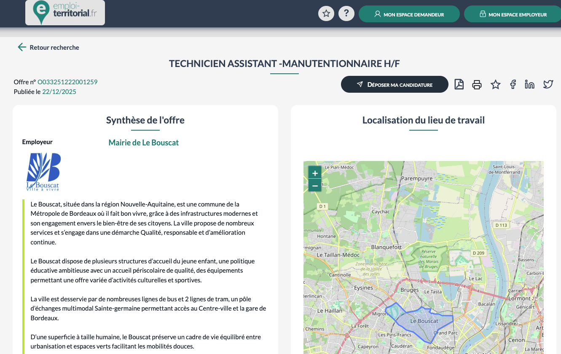Share the offer on Facebook
The width and height of the screenshot is (561, 354).
point(513,85)
